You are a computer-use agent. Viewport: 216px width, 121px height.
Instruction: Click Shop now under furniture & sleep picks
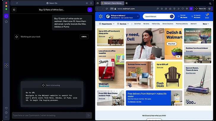(102, 37)
